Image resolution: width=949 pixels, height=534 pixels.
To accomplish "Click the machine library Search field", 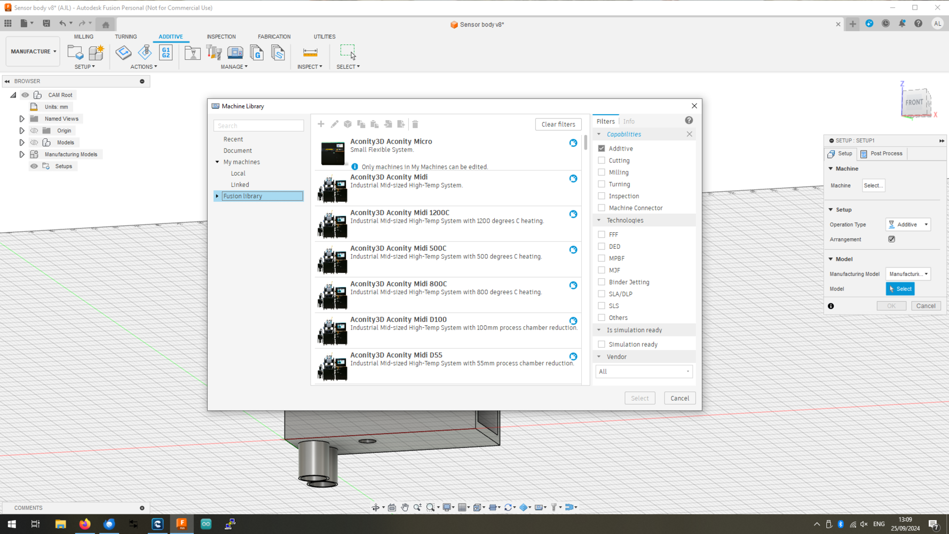I will 259,125.
